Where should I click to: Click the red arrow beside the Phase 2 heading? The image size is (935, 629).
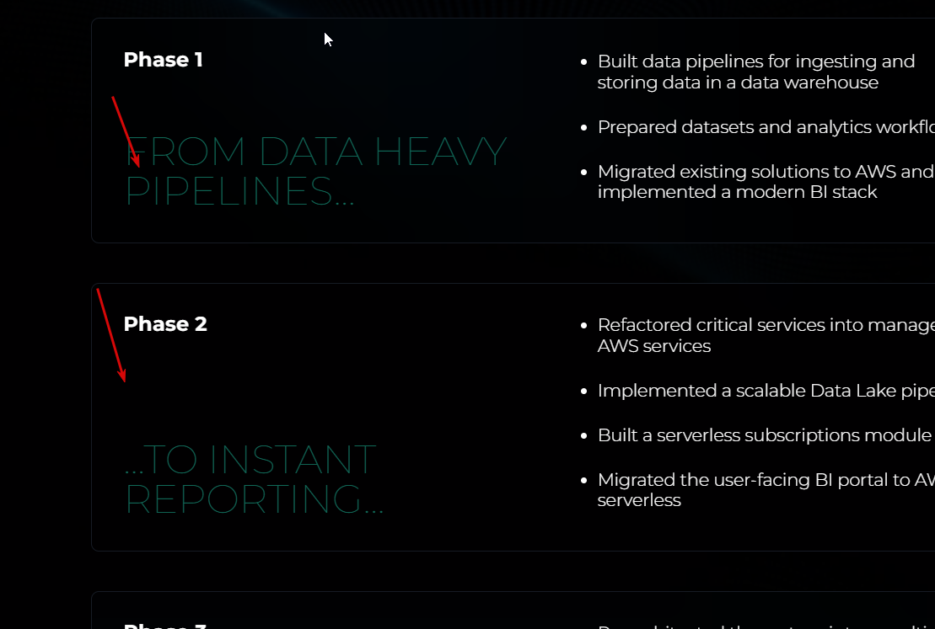tap(111, 335)
